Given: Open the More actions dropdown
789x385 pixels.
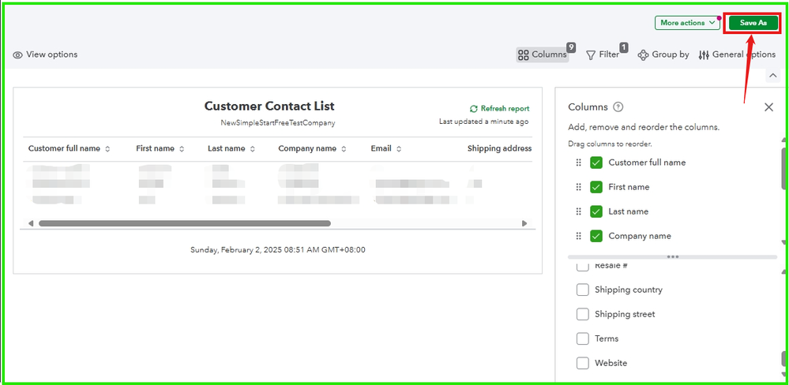Looking at the screenshot, I should [x=686, y=23].
